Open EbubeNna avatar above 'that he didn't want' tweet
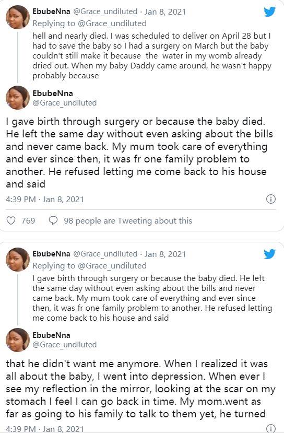Viewport: 284px width, 433px height. 18,340
